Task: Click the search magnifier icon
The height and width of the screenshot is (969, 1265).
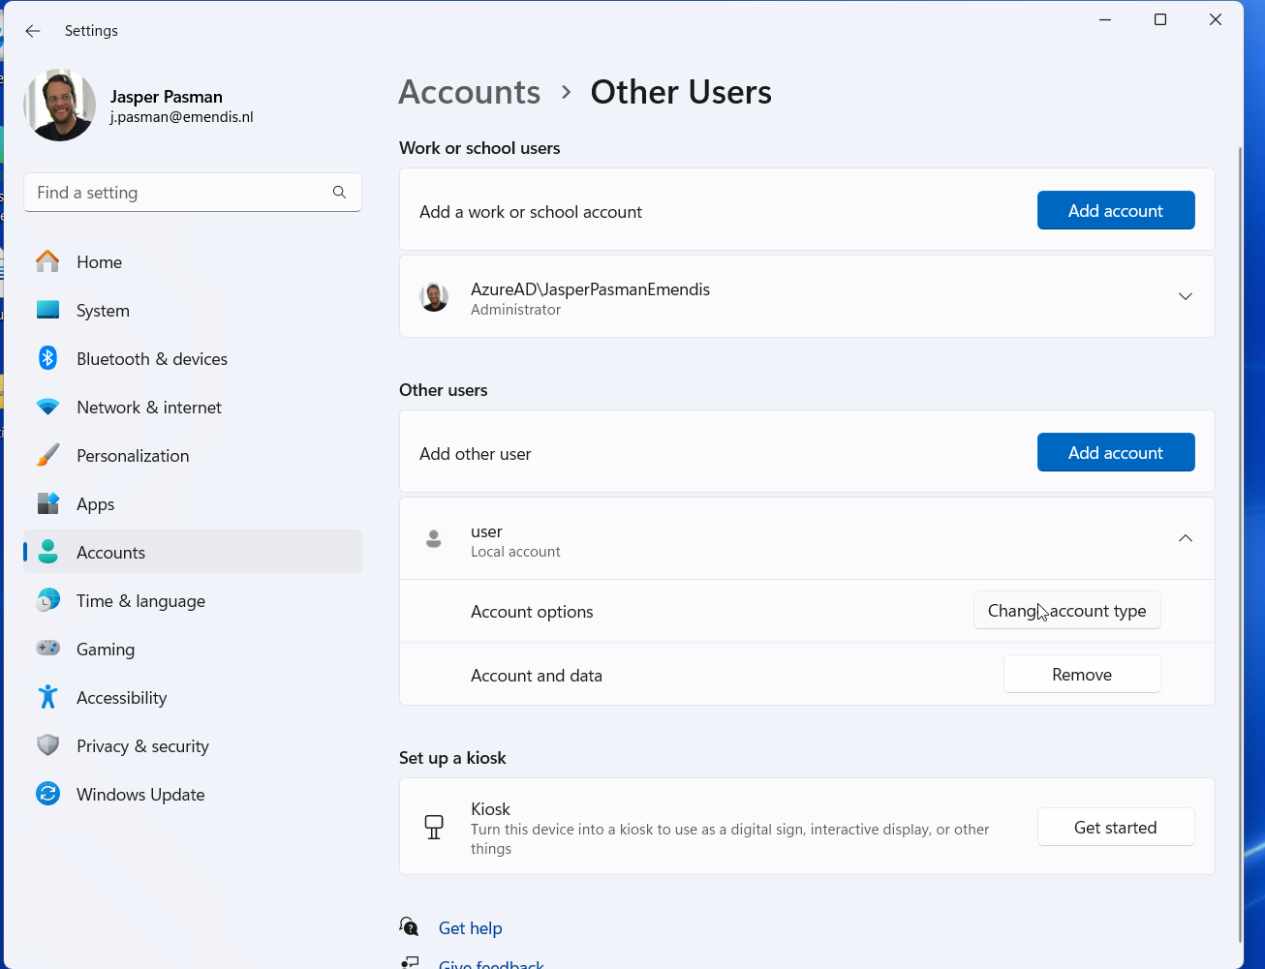Action: coord(339,193)
